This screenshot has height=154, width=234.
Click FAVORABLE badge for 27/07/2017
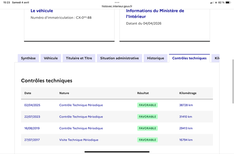pos(147,140)
